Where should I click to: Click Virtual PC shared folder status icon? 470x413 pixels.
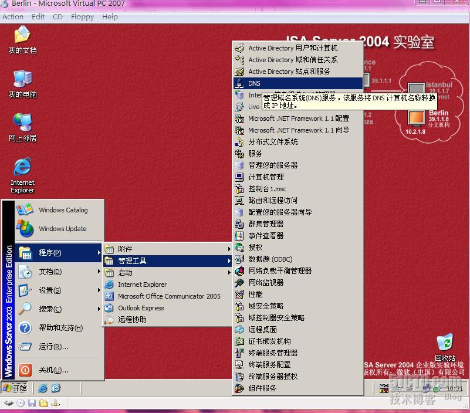coord(44,403)
